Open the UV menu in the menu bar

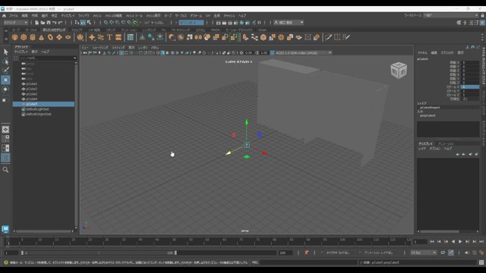[x=207, y=15]
